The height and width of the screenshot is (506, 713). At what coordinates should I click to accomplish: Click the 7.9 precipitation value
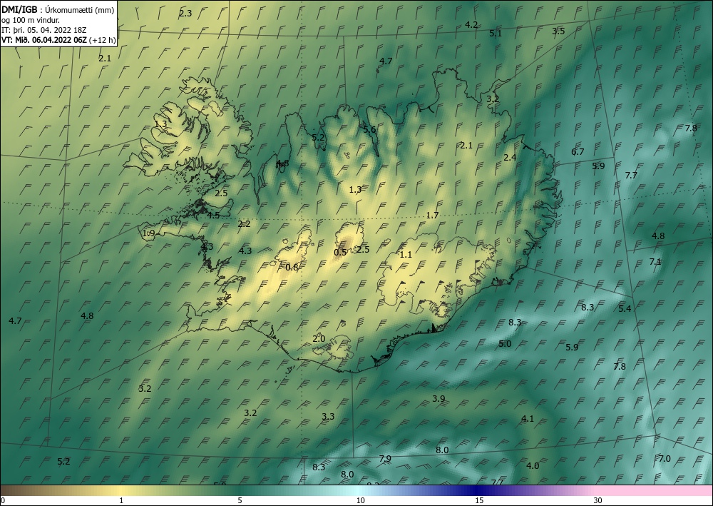[x=385, y=458]
